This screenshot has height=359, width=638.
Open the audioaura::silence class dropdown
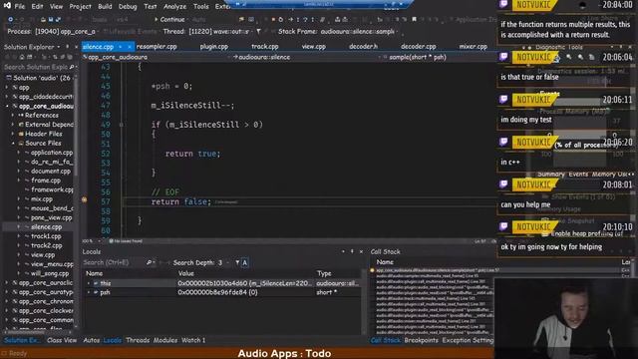307,57
